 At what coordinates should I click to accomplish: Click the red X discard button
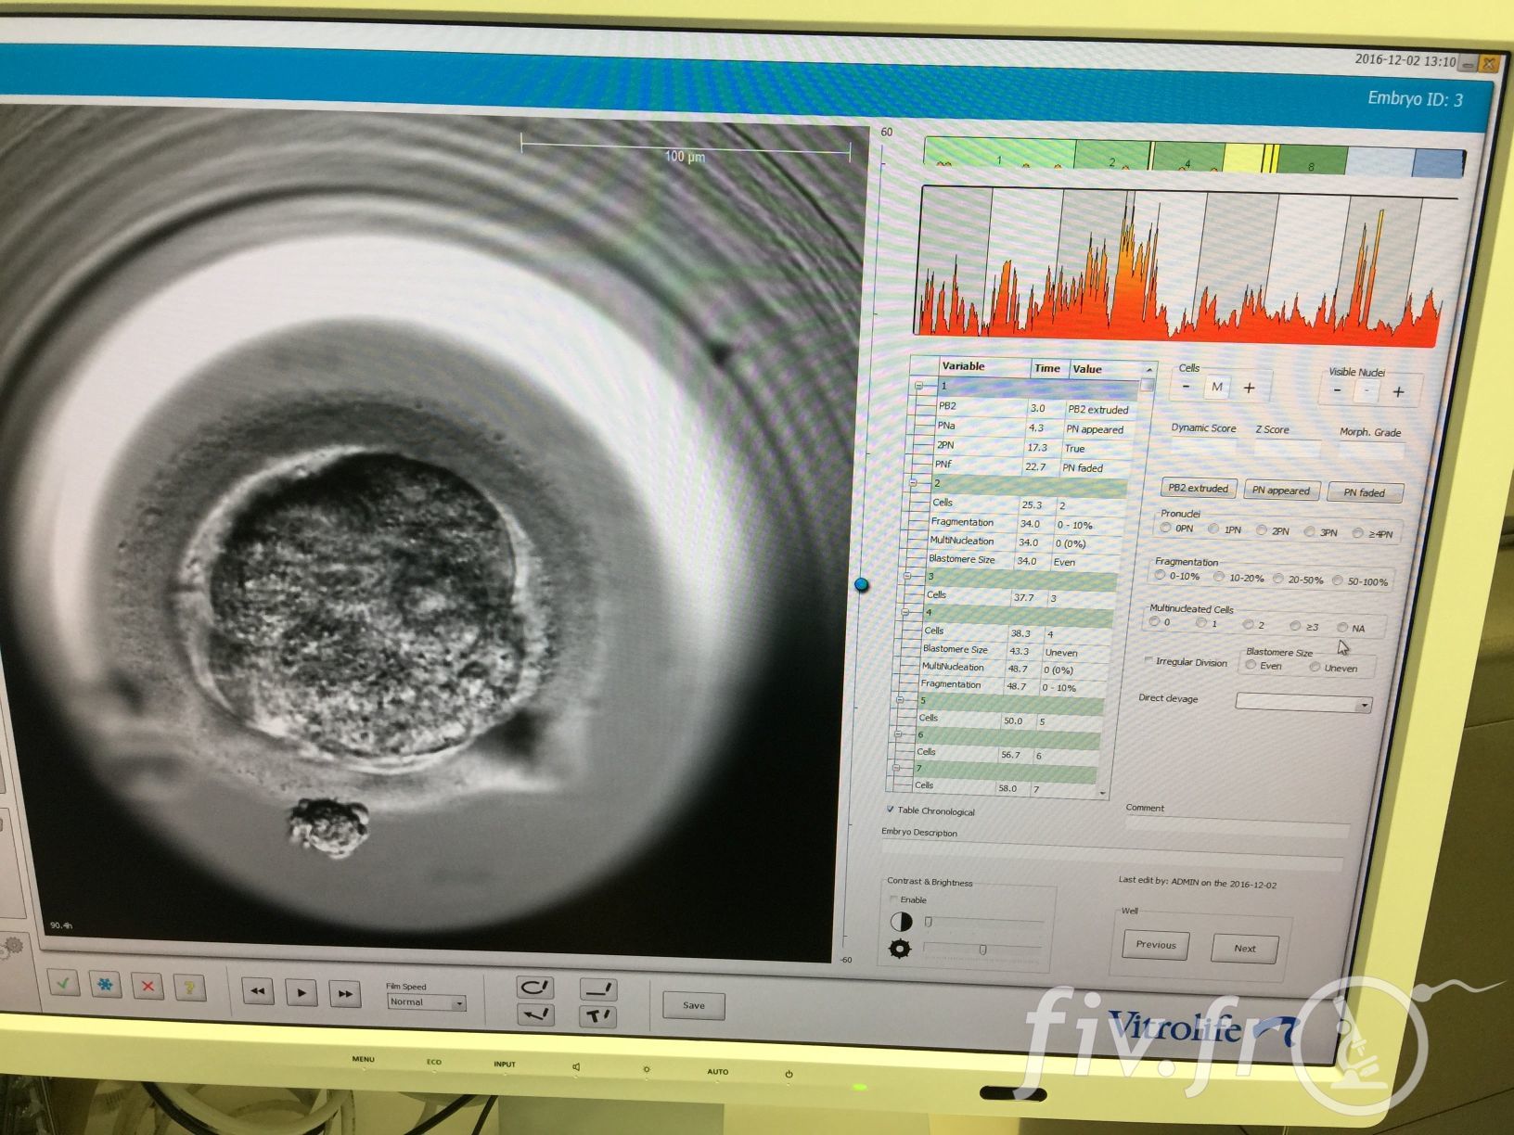click(148, 986)
